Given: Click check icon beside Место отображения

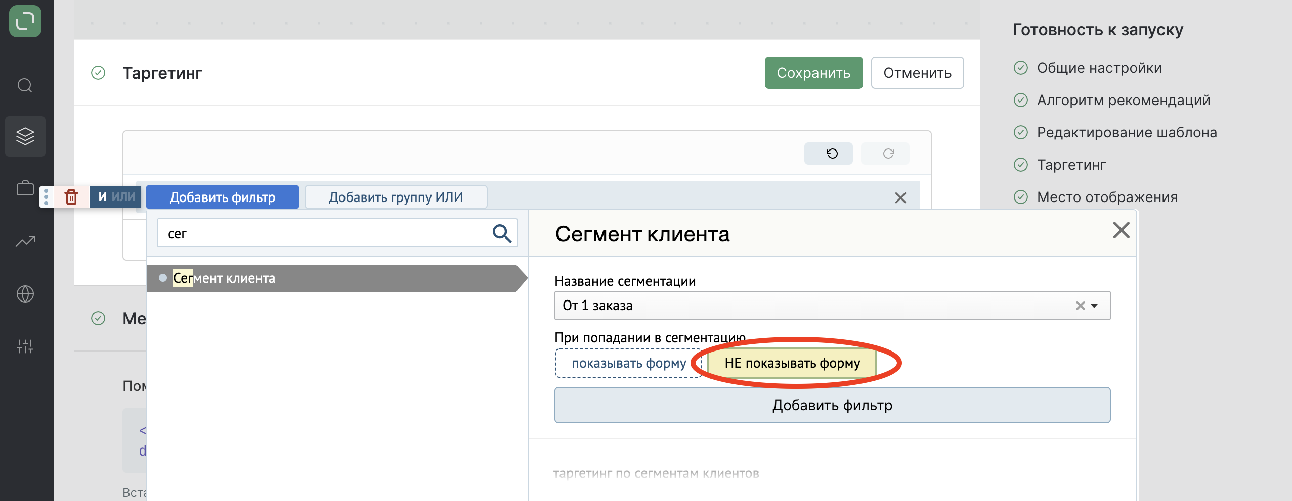Looking at the screenshot, I should click(x=1021, y=197).
